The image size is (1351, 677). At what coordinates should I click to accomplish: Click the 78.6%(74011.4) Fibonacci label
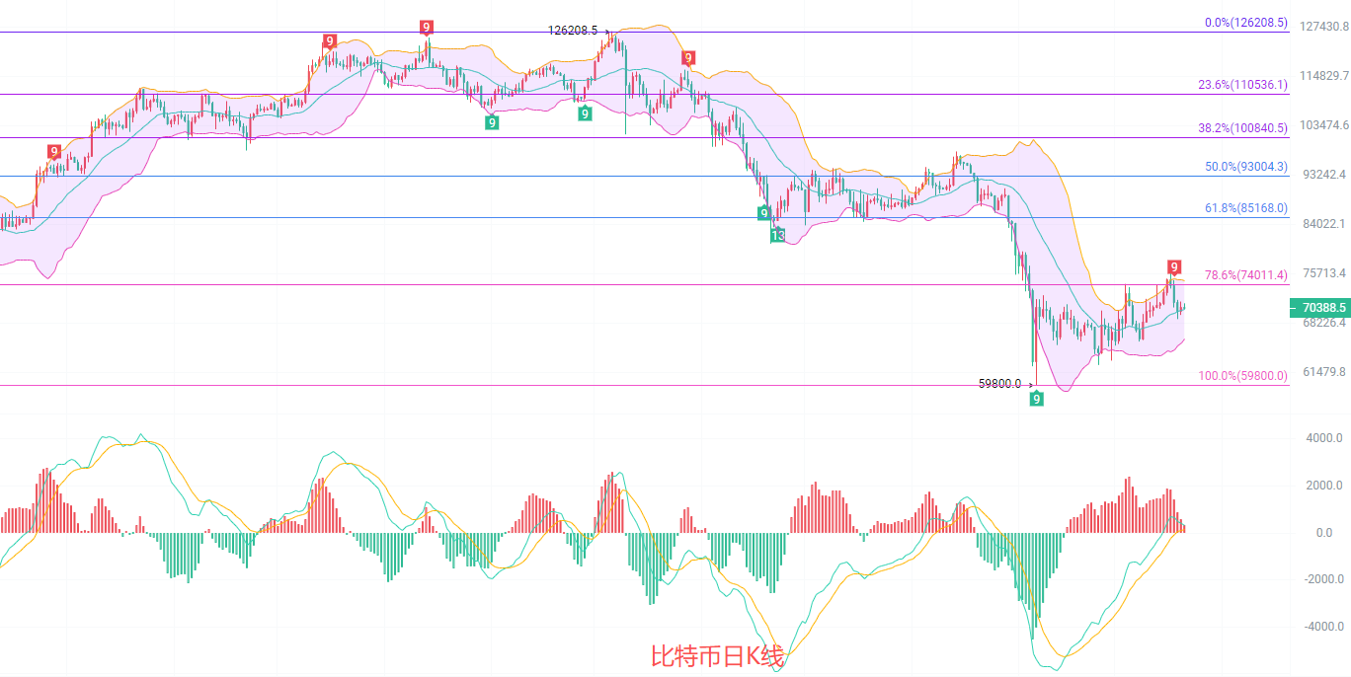click(1245, 275)
